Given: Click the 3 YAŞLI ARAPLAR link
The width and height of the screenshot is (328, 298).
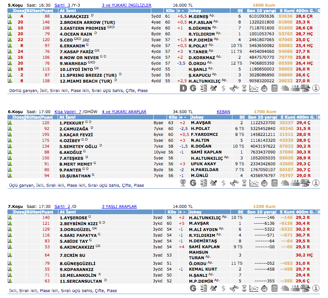Looking at the screenshot, I should tap(119, 206).
